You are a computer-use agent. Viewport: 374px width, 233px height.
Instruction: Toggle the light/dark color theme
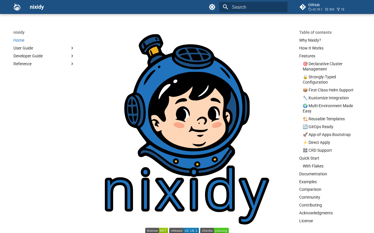pos(212,7)
